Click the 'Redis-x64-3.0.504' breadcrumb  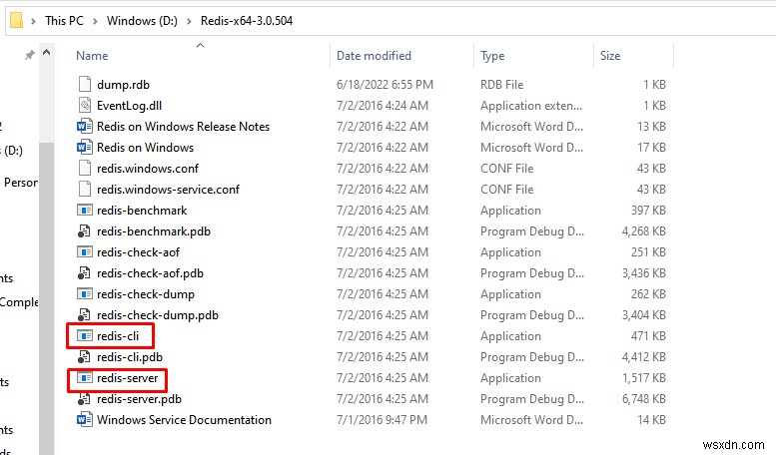[x=247, y=21]
